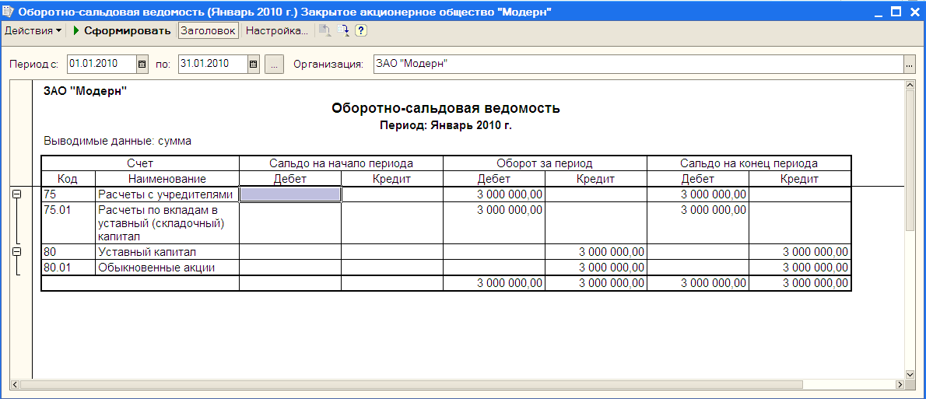Viewport: 926px width, 399px height.
Task: Click the end date field 31.01.2010
Action: pos(212,65)
